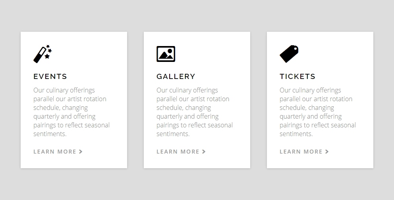The width and height of the screenshot is (394, 200).
Task: Click the empty white space beside the tag icon
Action: point(334,54)
